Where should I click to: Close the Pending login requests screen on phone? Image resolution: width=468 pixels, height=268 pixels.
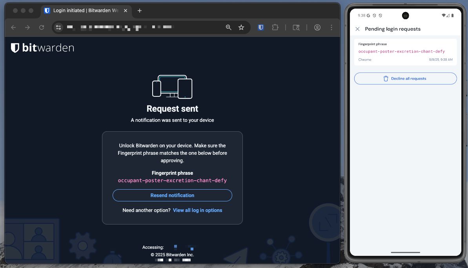[x=357, y=29]
